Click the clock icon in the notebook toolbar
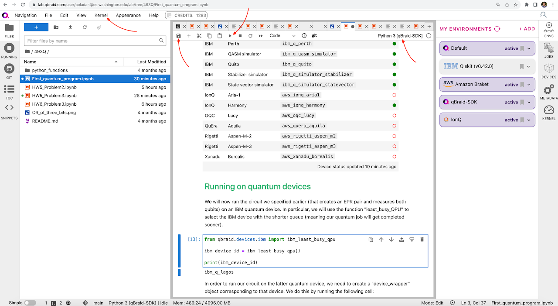The width and height of the screenshot is (558, 306). [x=304, y=36]
